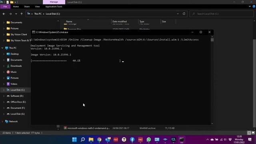Go up one folder level

pyautogui.click(x=22, y=14)
